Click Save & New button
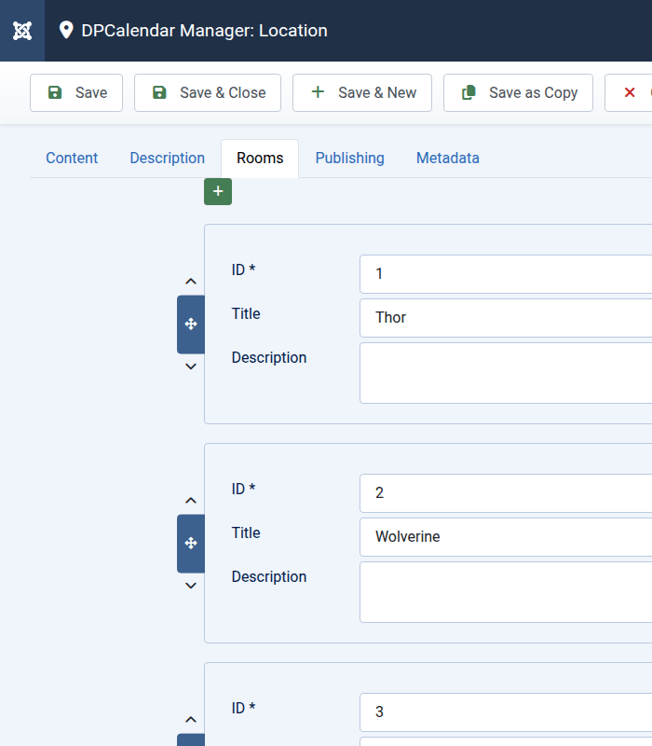 point(362,93)
